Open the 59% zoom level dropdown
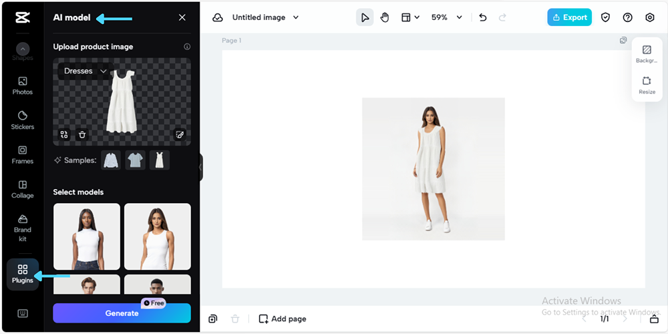The width and height of the screenshot is (668, 334). pos(447,17)
